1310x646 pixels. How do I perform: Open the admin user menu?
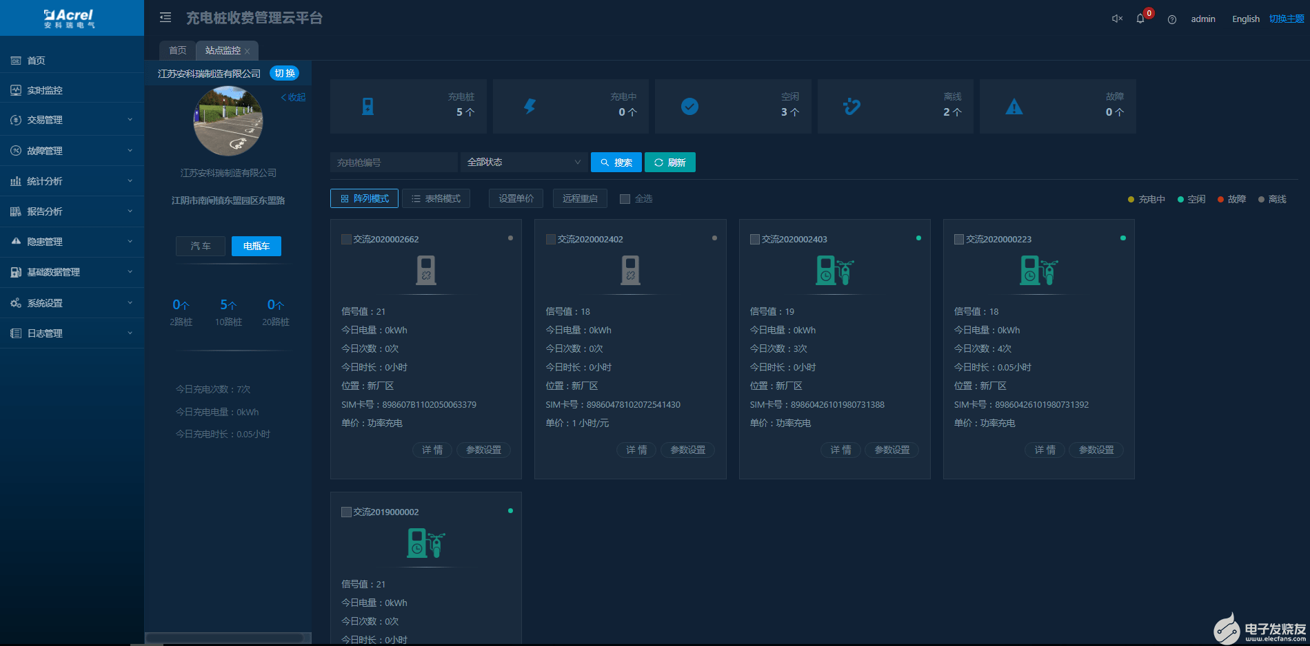click(1203, 19)
